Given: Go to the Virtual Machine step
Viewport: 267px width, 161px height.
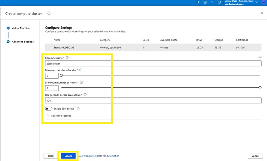Looking at the screenshot, I should (x=21, y=28).
